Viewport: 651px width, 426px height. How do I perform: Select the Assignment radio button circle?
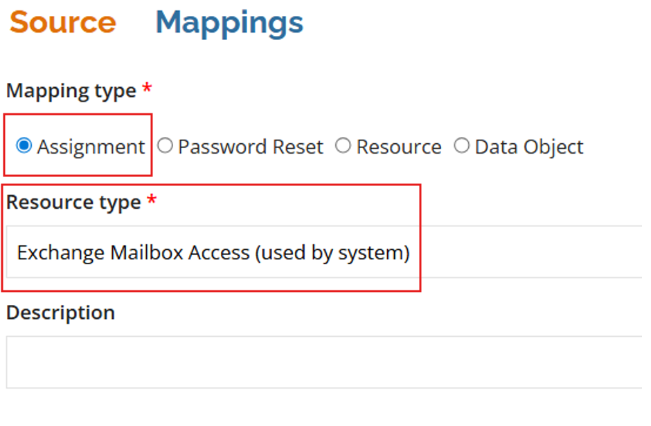pos(24,146)
